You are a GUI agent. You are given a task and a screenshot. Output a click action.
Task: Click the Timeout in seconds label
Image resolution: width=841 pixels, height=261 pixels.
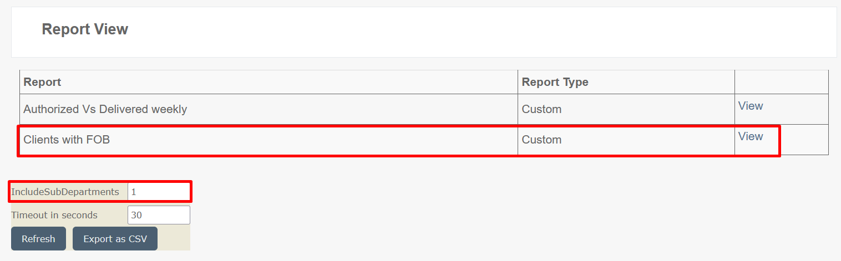54,215
